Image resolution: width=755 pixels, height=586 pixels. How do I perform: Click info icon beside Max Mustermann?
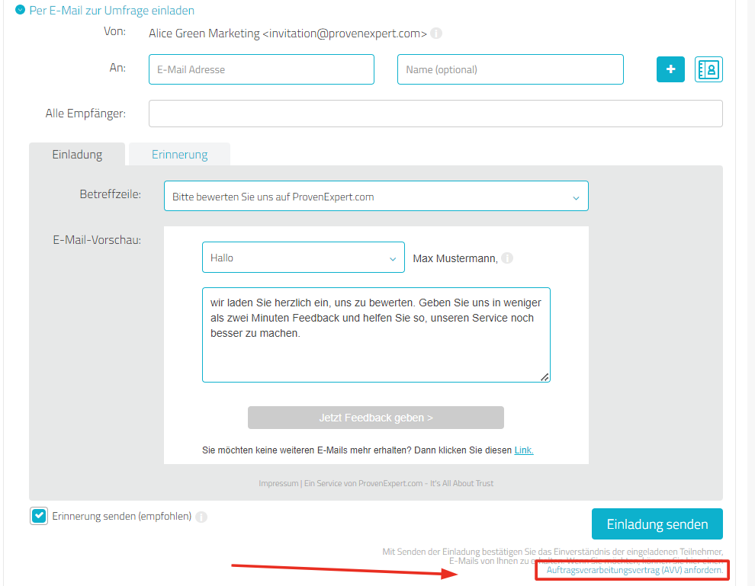click(507, 258)
